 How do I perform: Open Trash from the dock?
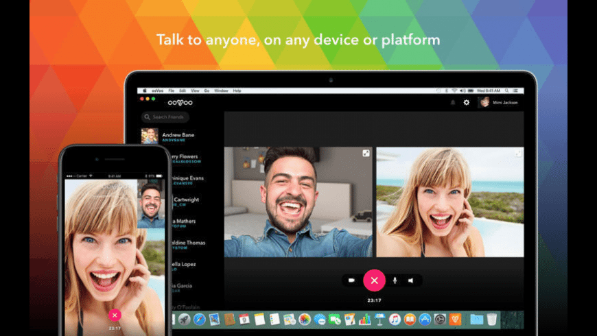click(492, 320)
